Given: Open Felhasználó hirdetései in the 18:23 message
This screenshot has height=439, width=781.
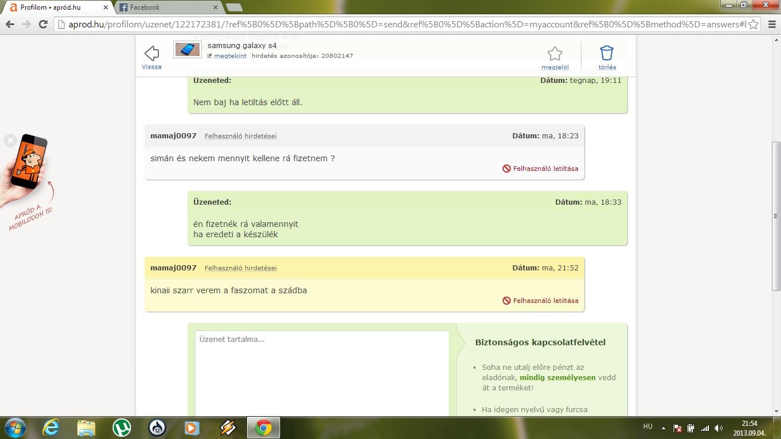Looking at the screenshot, I should click(241, 136).
